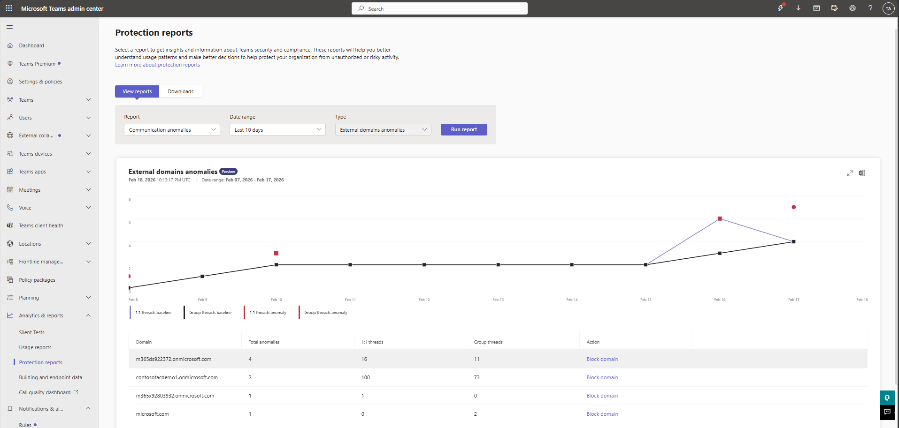
Task: Open the feedback chat icon
Action: click(887, 412)
